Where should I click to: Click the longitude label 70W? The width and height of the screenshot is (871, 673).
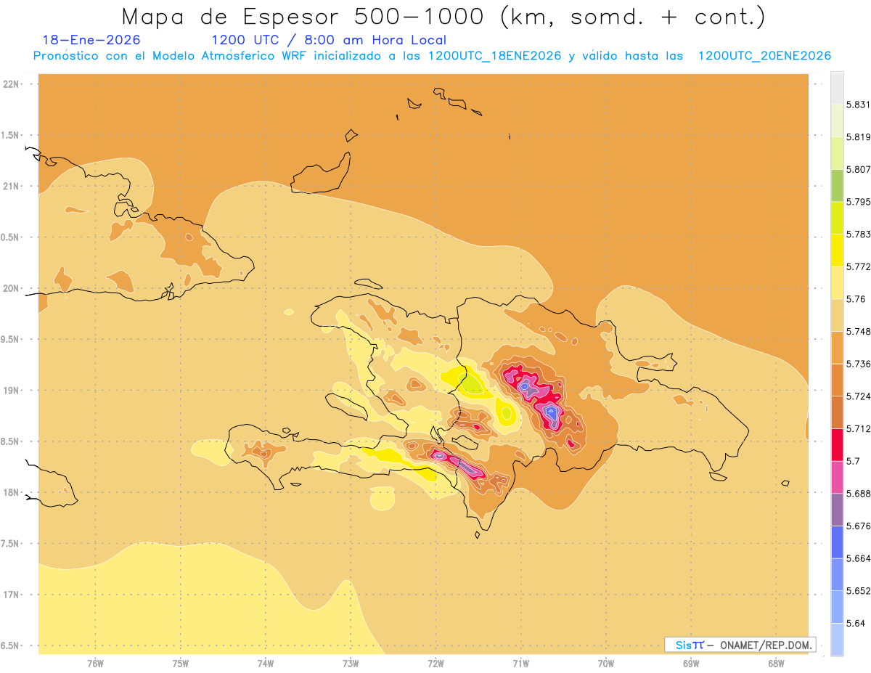point(606,664)
